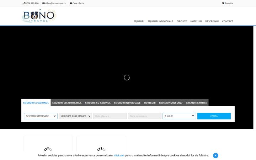Switch to SEJURURI INDIVIDUALE search tab
The width and height of the screenshot is (256, 160).
click(127, 103)
